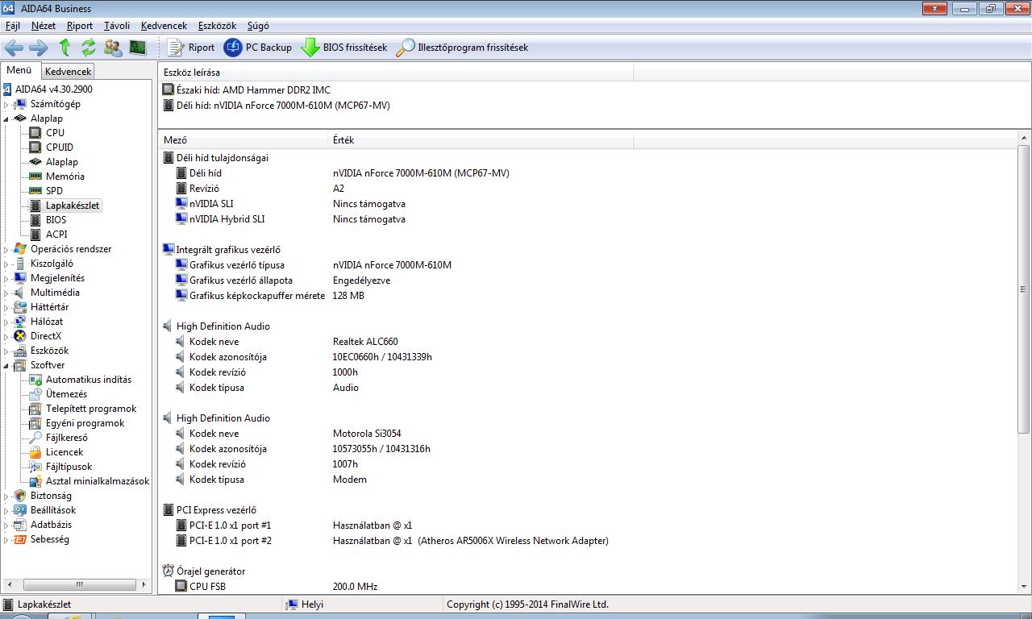Open the Súgó menu

click(258, 26)
